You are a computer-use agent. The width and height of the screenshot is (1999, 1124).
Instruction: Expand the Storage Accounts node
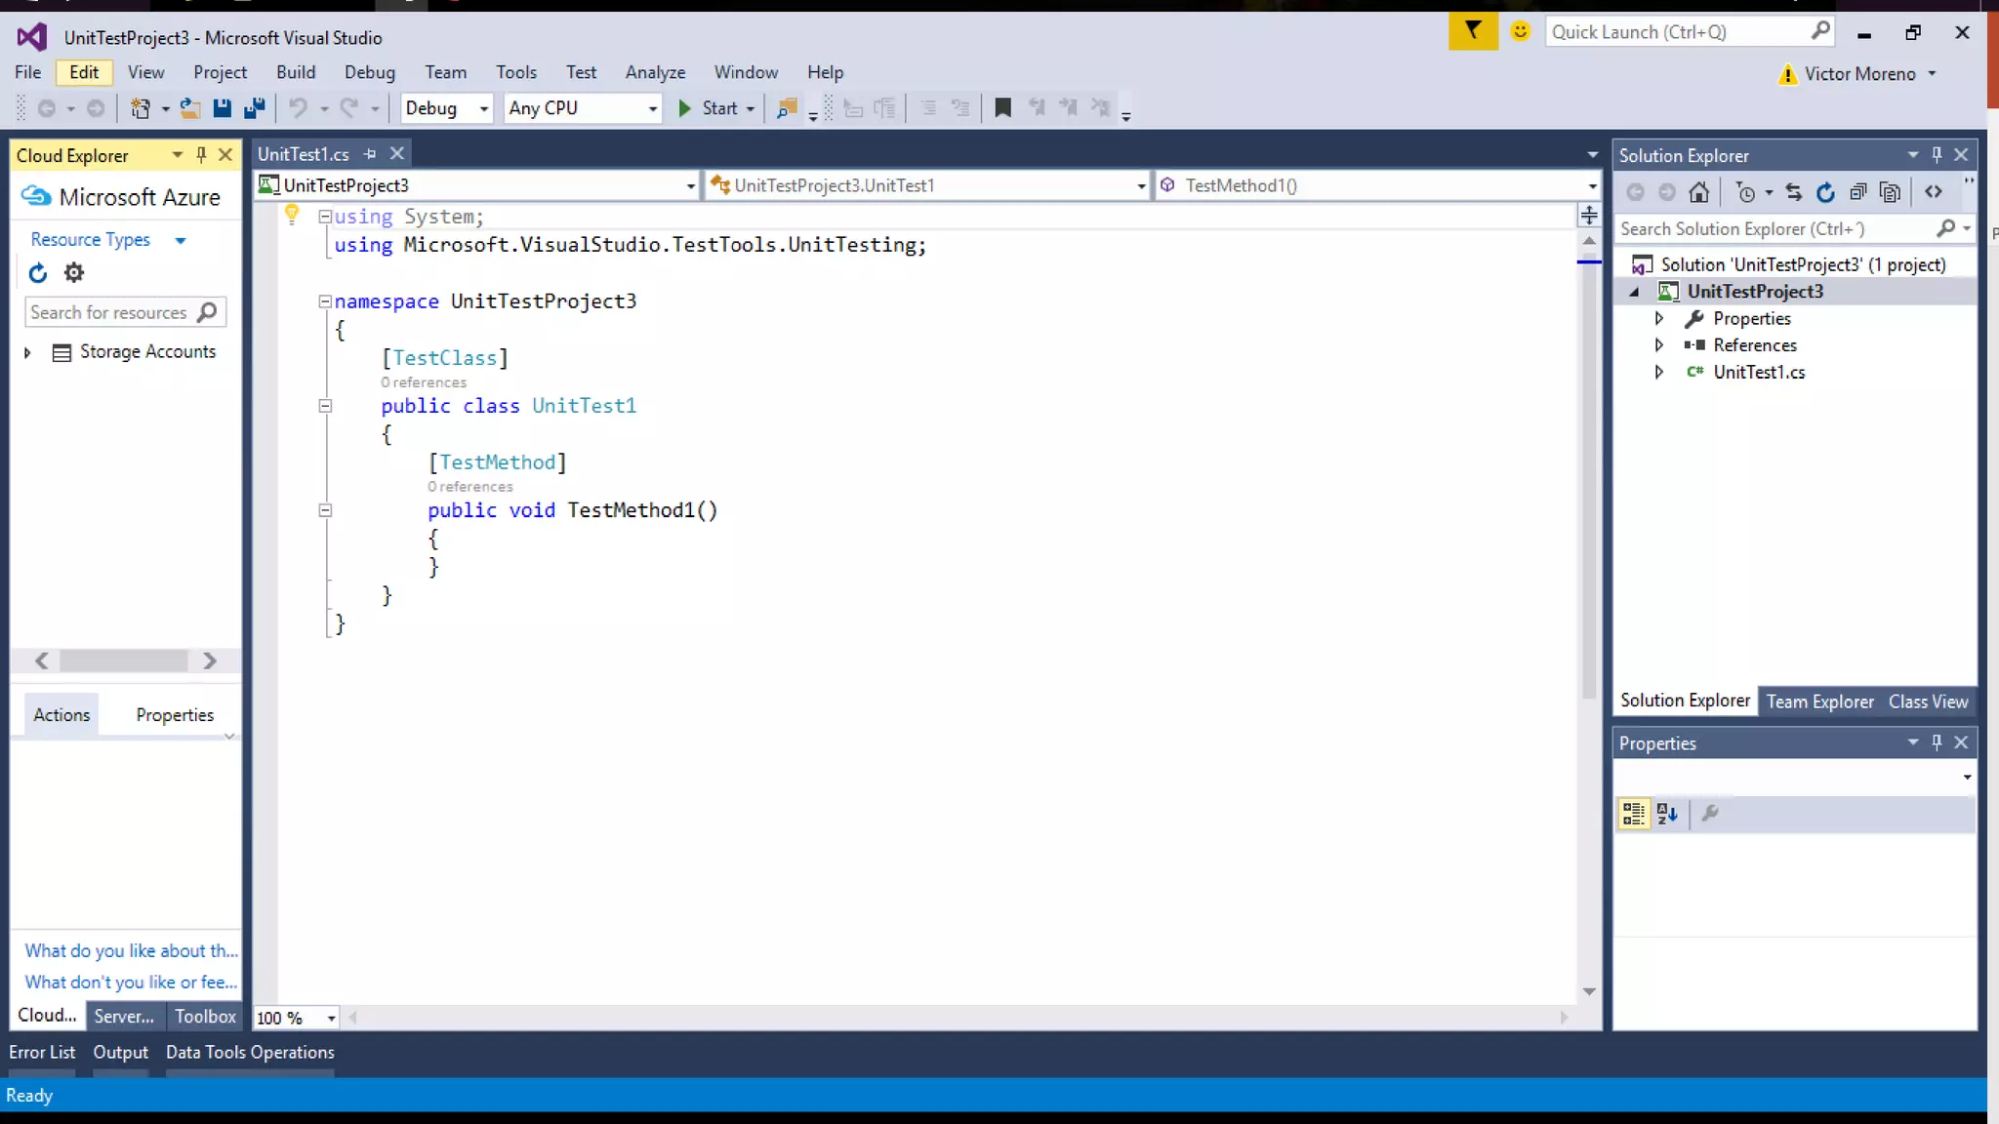27,352
